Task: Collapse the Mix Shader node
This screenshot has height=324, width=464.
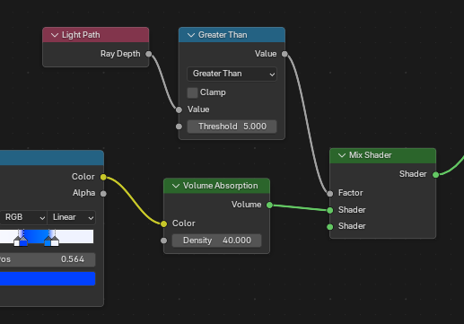Action: tap(342, 155)
